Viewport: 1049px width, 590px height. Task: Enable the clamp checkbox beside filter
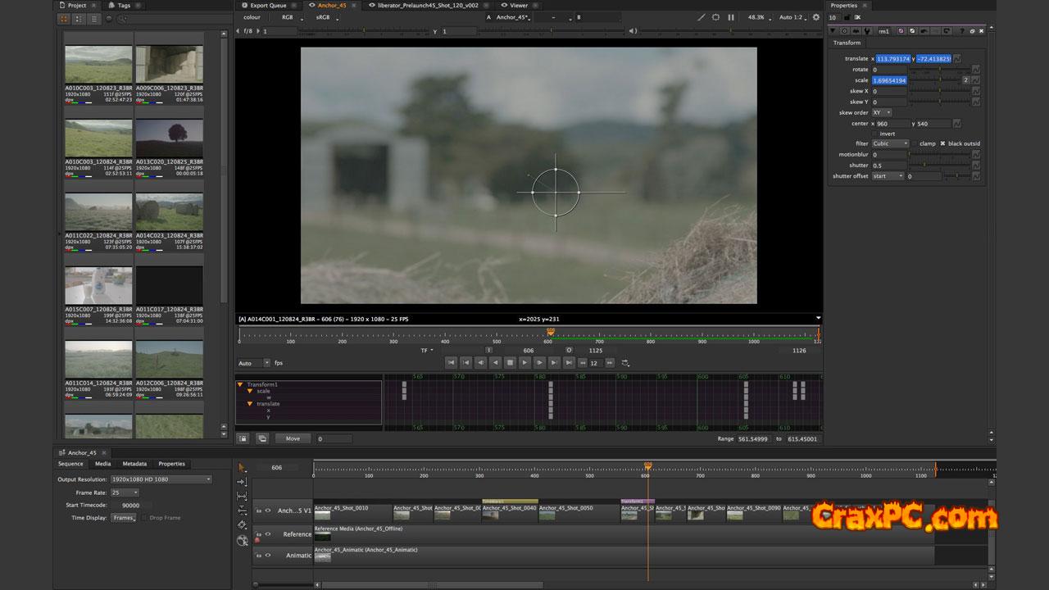[915, 143]
